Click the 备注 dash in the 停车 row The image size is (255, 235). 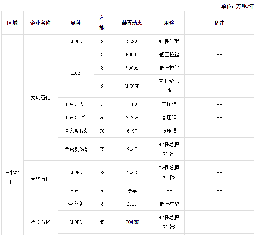point(219,191)
